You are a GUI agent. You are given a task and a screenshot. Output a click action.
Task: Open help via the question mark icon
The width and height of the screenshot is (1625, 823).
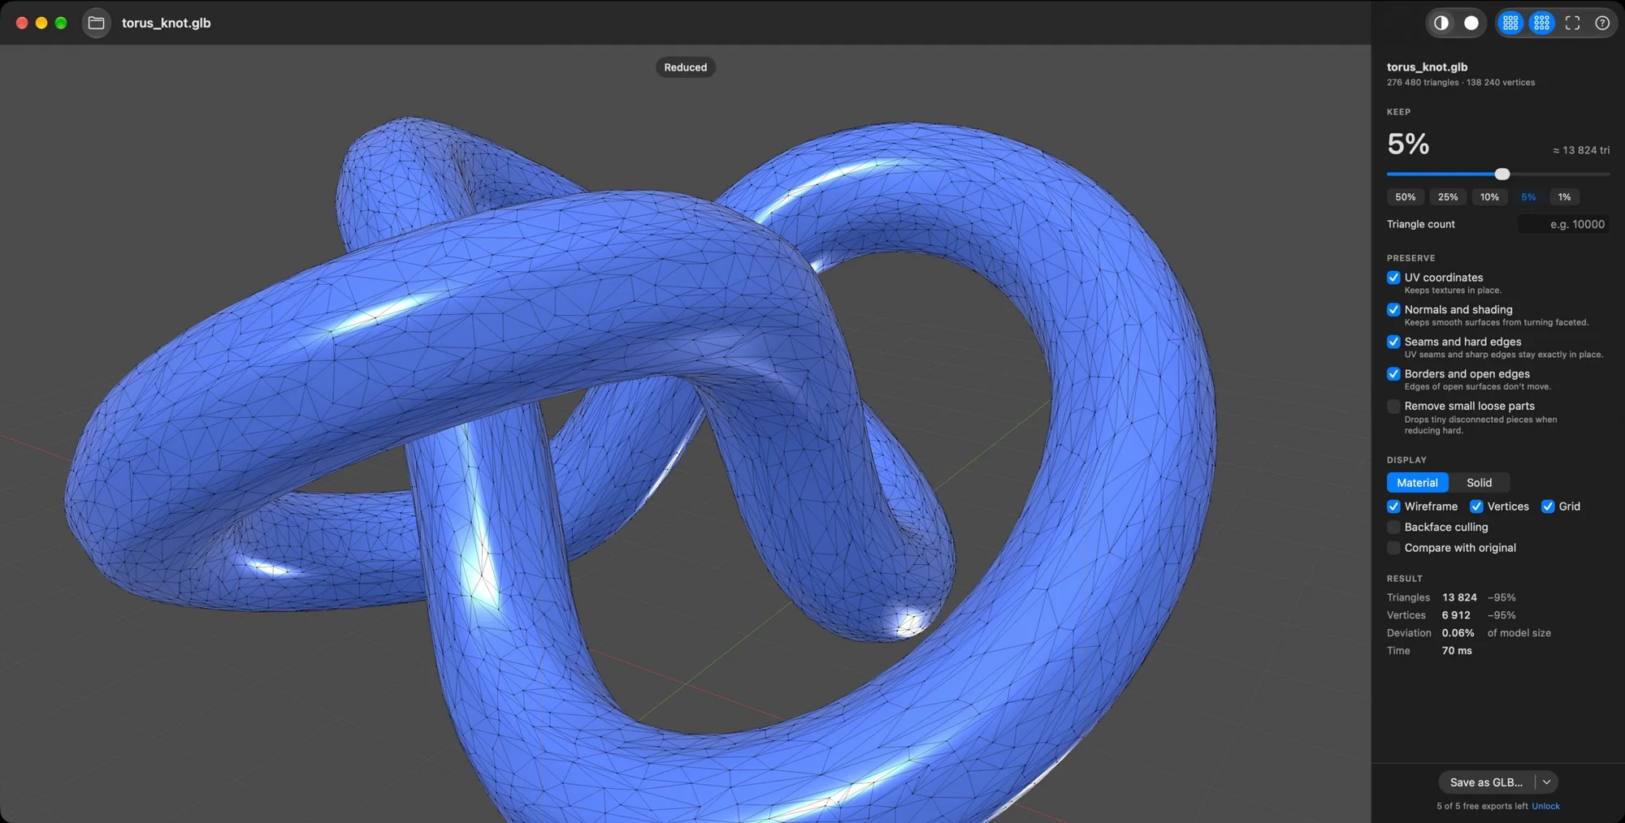[1602, 23]
